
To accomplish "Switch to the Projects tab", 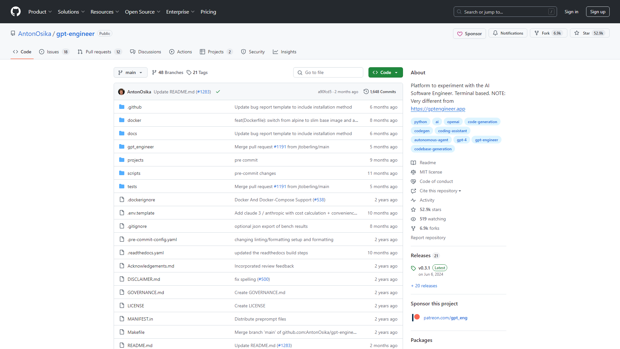I will pos(216,52).
